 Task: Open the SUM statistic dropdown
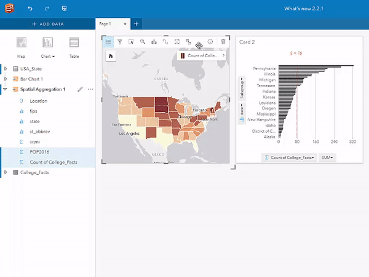[x=327, y=158]
